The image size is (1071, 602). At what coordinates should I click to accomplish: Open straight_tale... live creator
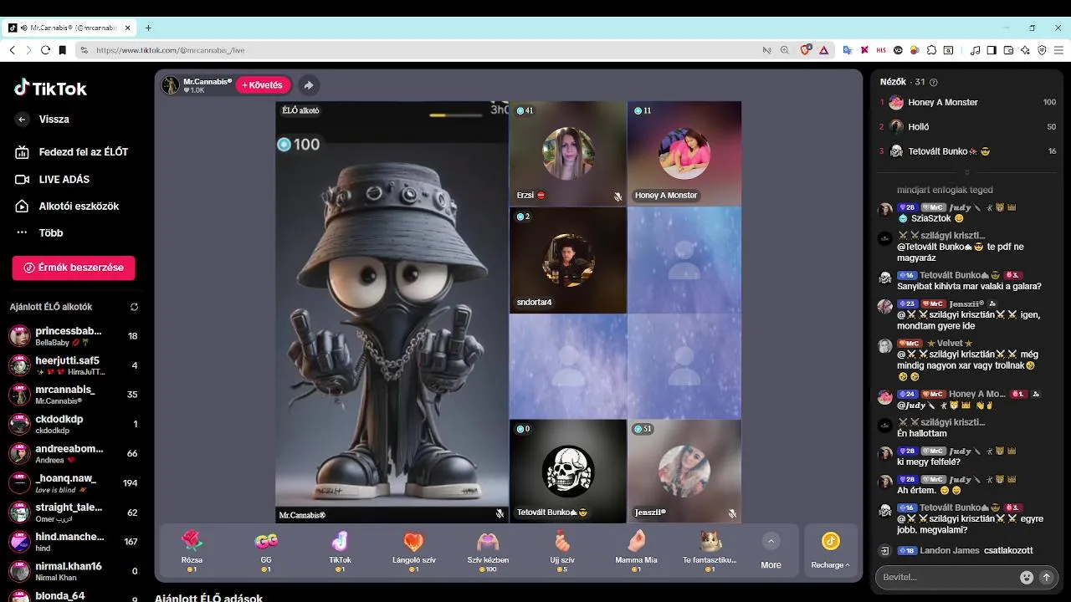coord(74,513)
